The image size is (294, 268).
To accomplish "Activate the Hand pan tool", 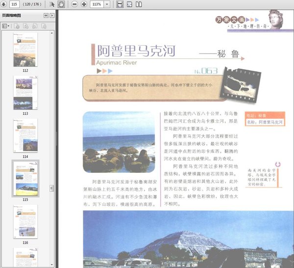I will point(61,4).
